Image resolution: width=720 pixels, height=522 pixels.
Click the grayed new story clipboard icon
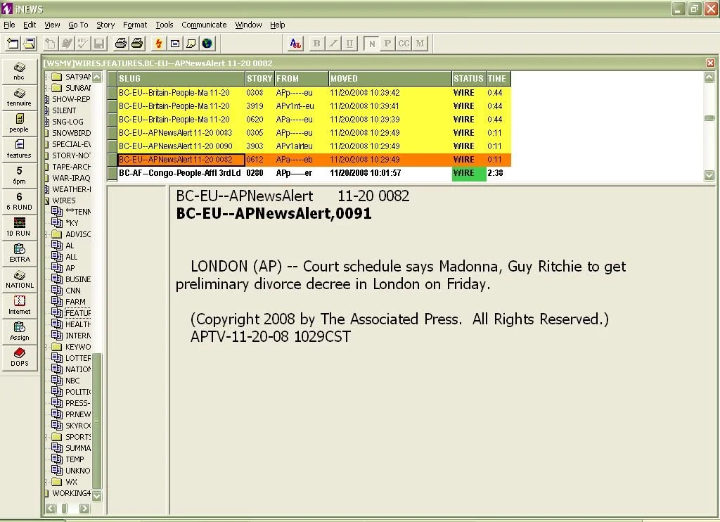pos(51,44)
